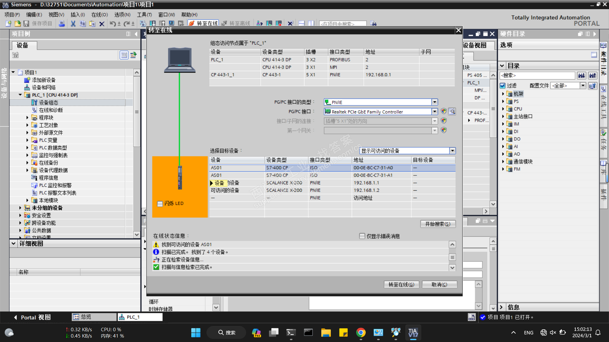This screenshot has width=609, height=342.
Task: Open PG/PC 接口的类型 PN/IE dropdown
Action: [435, 102]
